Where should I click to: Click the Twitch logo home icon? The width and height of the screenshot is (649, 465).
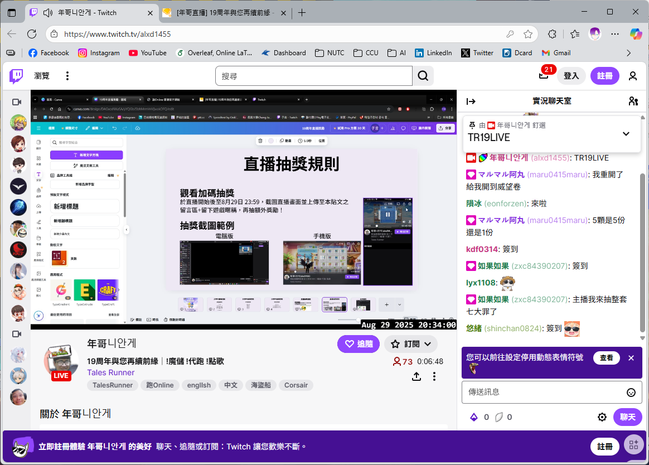point(16,76)
